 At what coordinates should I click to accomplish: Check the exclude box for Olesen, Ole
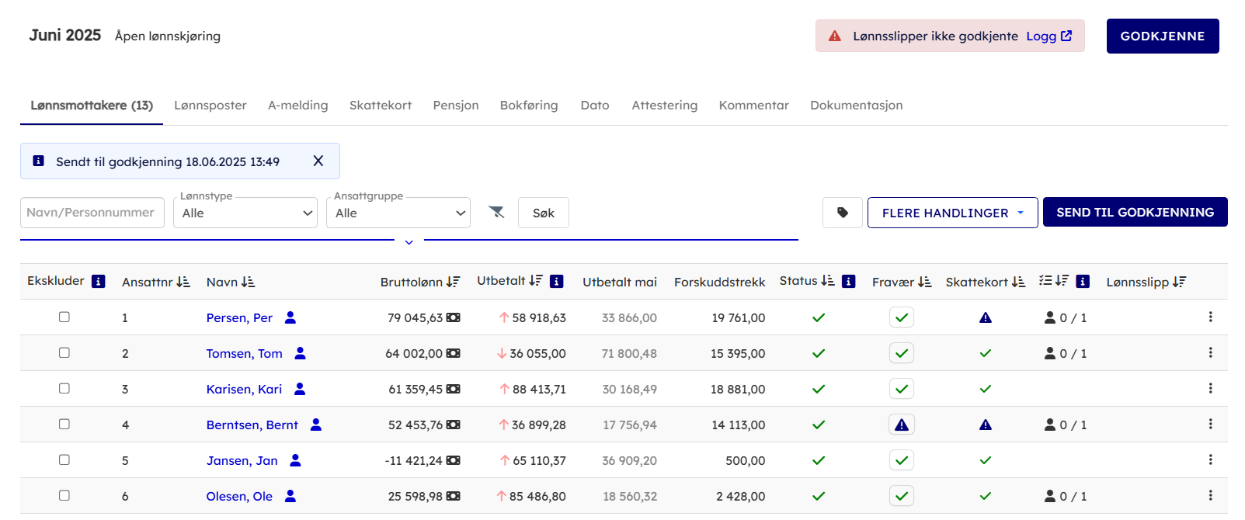coord(64,496)
